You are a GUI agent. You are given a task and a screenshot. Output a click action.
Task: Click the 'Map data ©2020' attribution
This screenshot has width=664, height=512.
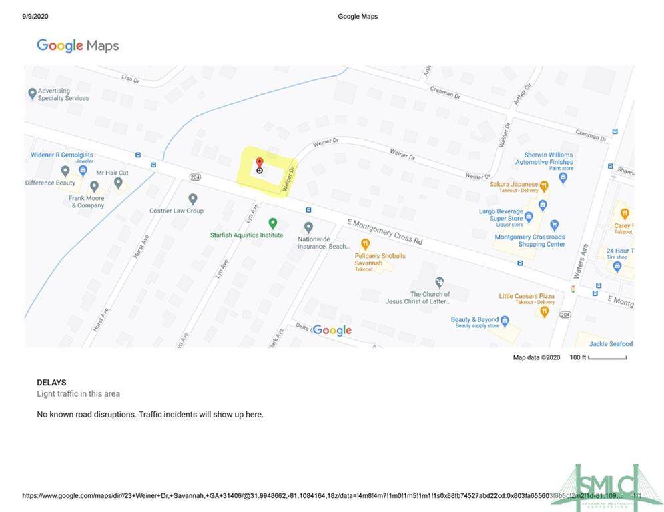tap(537, 357)
